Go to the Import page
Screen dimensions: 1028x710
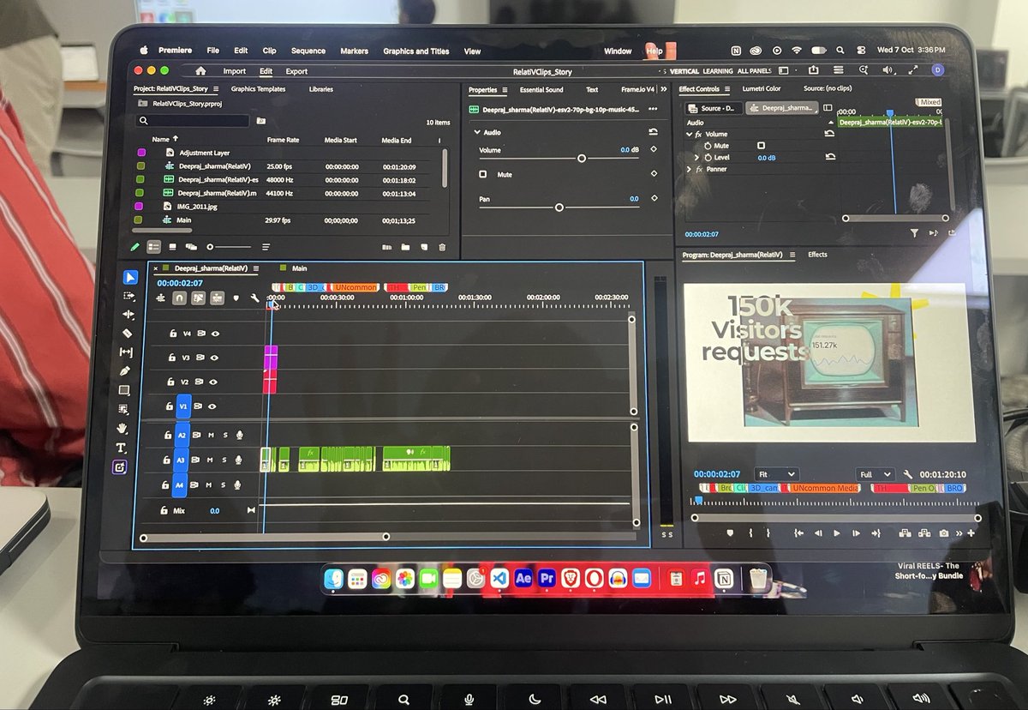[234, 71]
